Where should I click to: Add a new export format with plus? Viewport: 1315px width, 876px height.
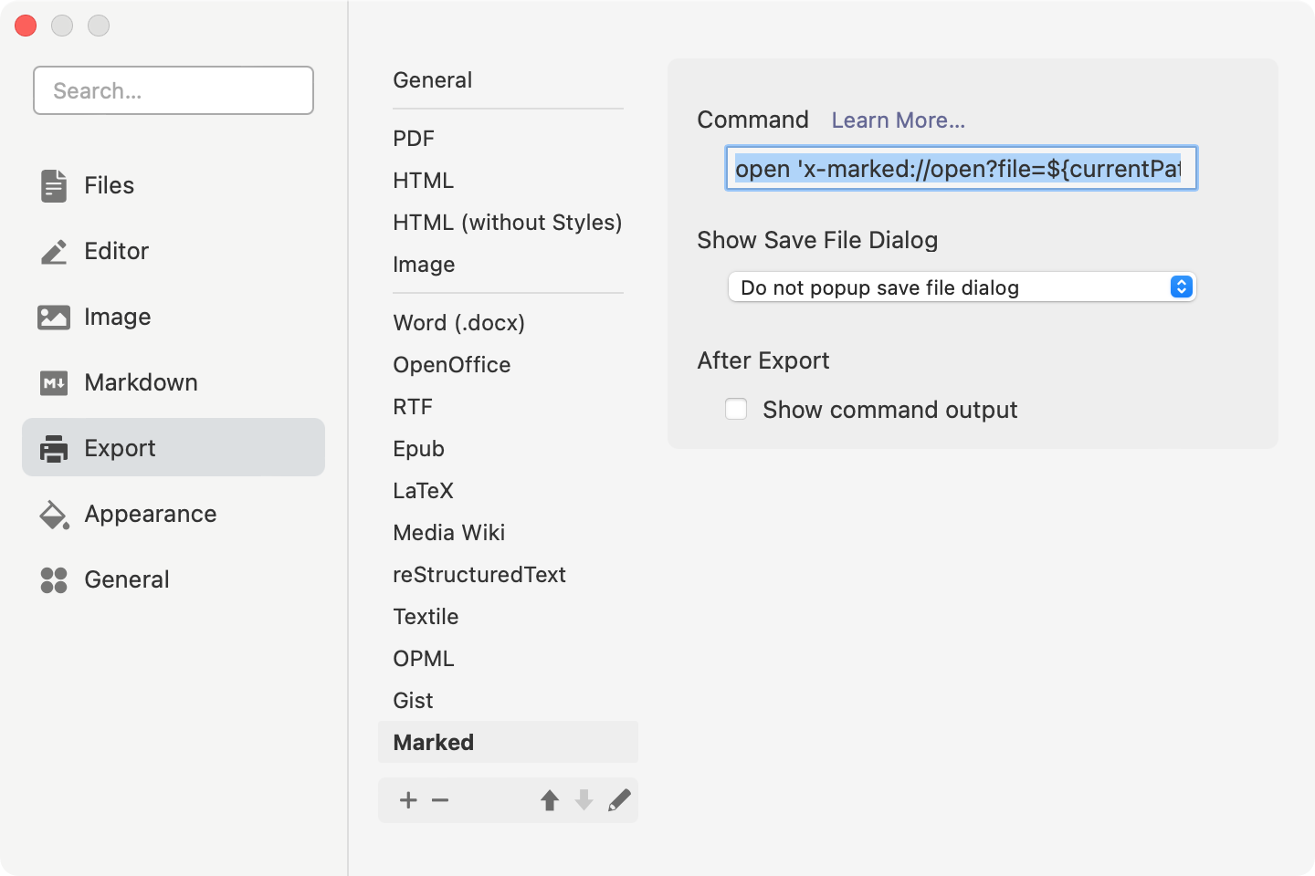click(408, 800)
